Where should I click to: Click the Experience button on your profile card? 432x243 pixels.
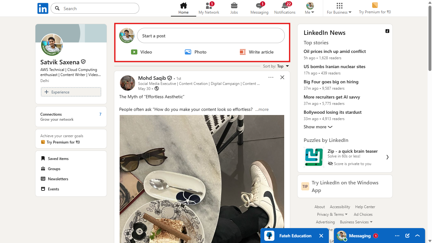71,92
